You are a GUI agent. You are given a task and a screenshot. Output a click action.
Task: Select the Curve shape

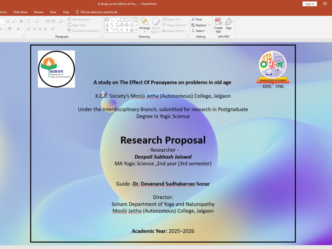click(x=117, y=30)
